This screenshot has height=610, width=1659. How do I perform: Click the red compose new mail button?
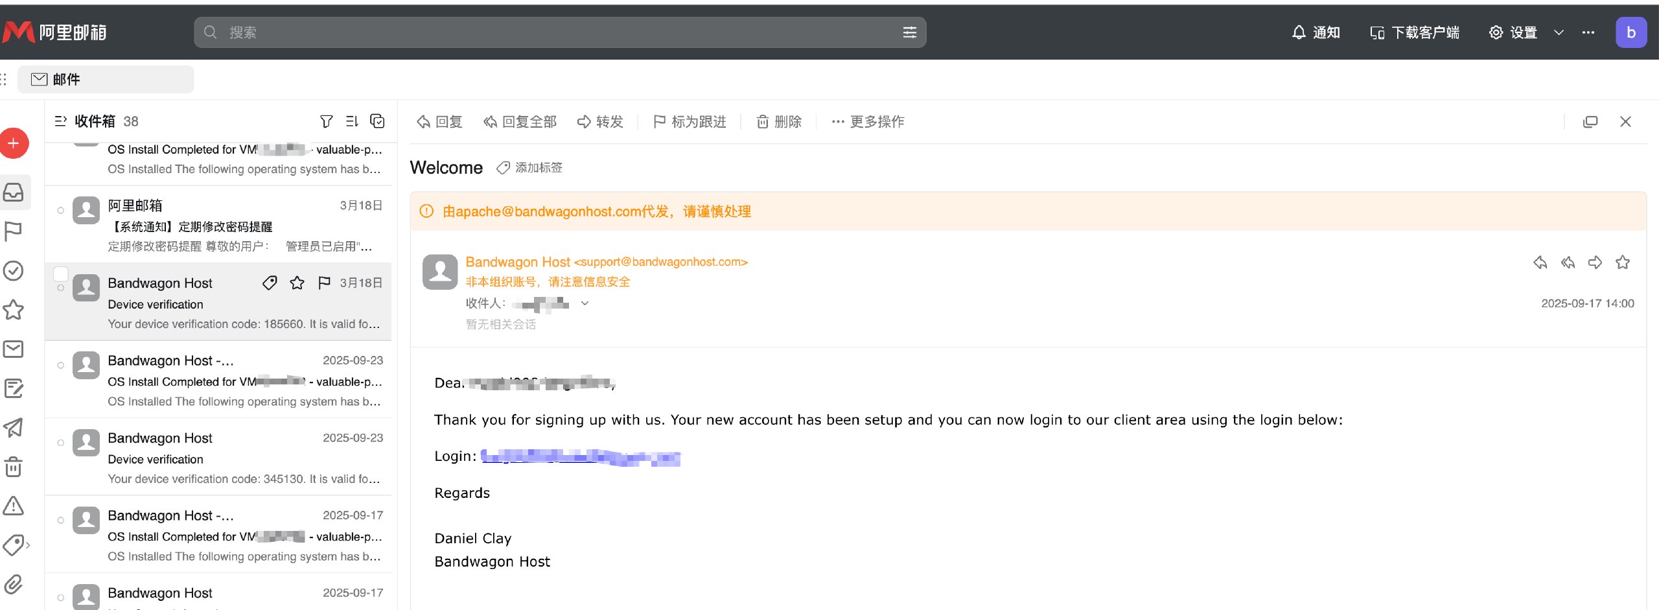(x=14, y=143)
